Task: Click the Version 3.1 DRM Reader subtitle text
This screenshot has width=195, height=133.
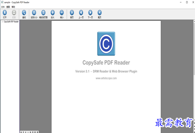Action: pos(106,71)
